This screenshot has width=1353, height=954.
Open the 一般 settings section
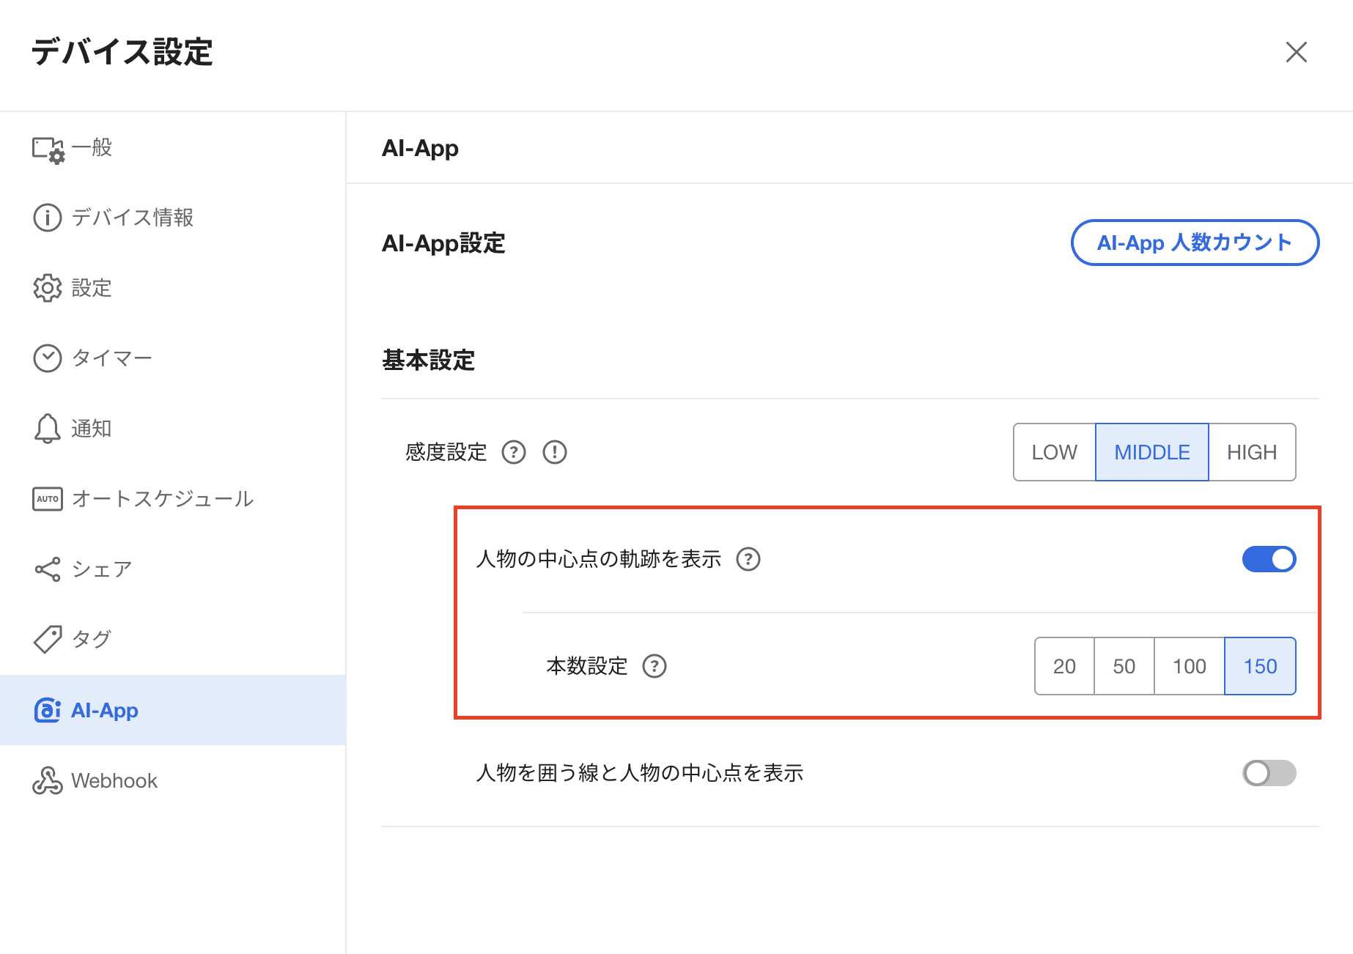pyautogui.click(x=92, y=148)
